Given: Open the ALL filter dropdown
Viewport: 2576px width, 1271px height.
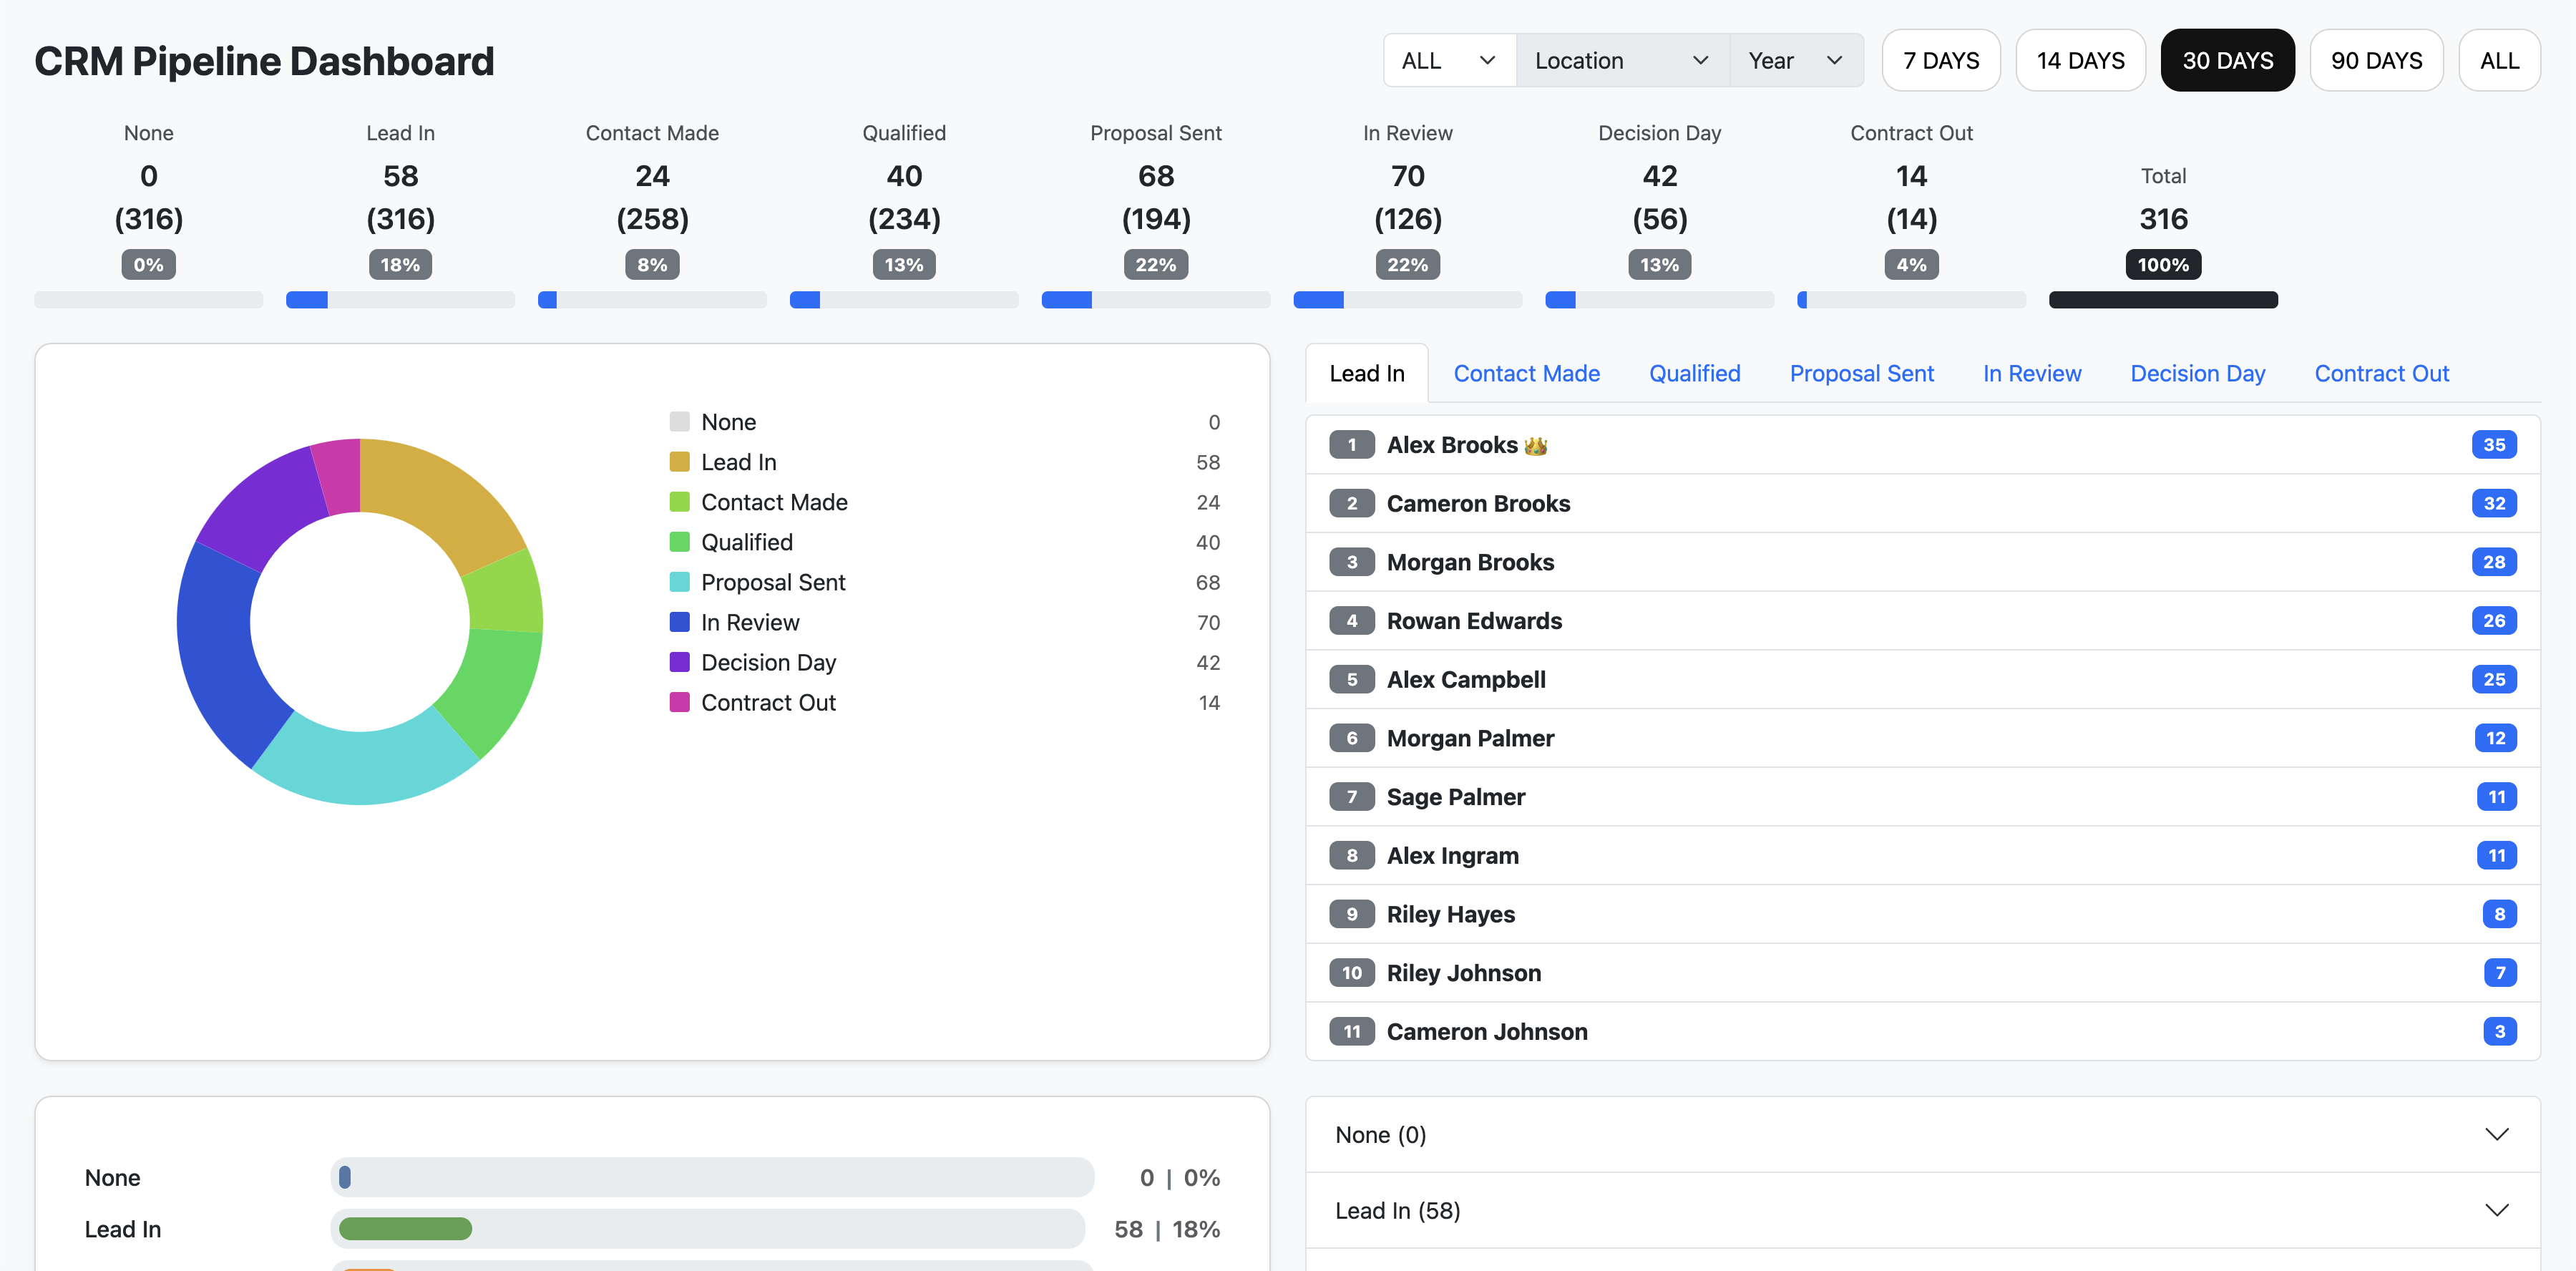Looking at the screenshot, I should click(x=1447, y=60).
